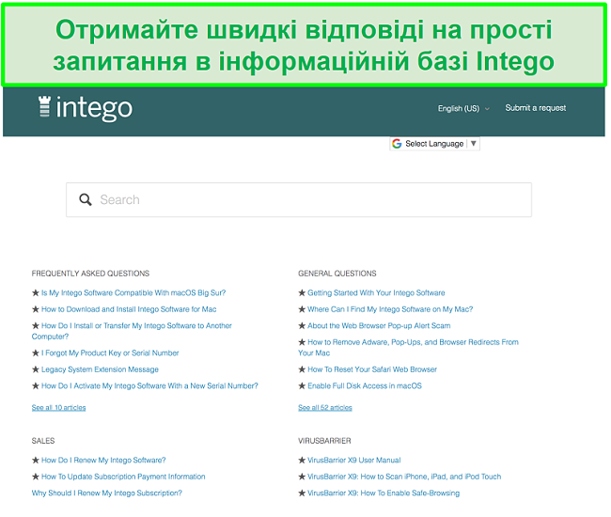
Task: Click the SALES section heading
Action: point(43,441)
